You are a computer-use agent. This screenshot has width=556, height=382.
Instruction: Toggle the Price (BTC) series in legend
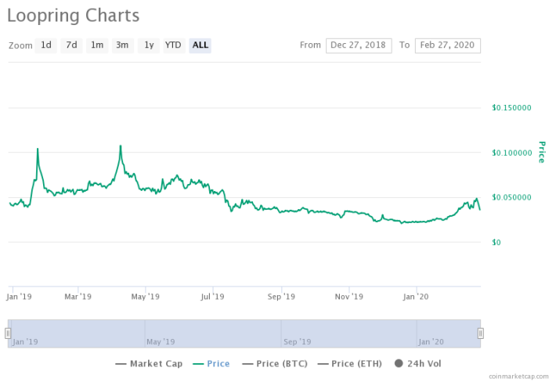coord(275,363)
